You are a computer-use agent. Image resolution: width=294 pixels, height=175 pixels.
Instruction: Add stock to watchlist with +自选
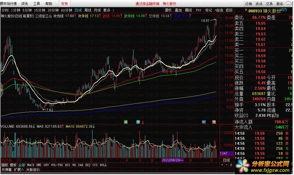pyautogui.click(x=219, y=10)
